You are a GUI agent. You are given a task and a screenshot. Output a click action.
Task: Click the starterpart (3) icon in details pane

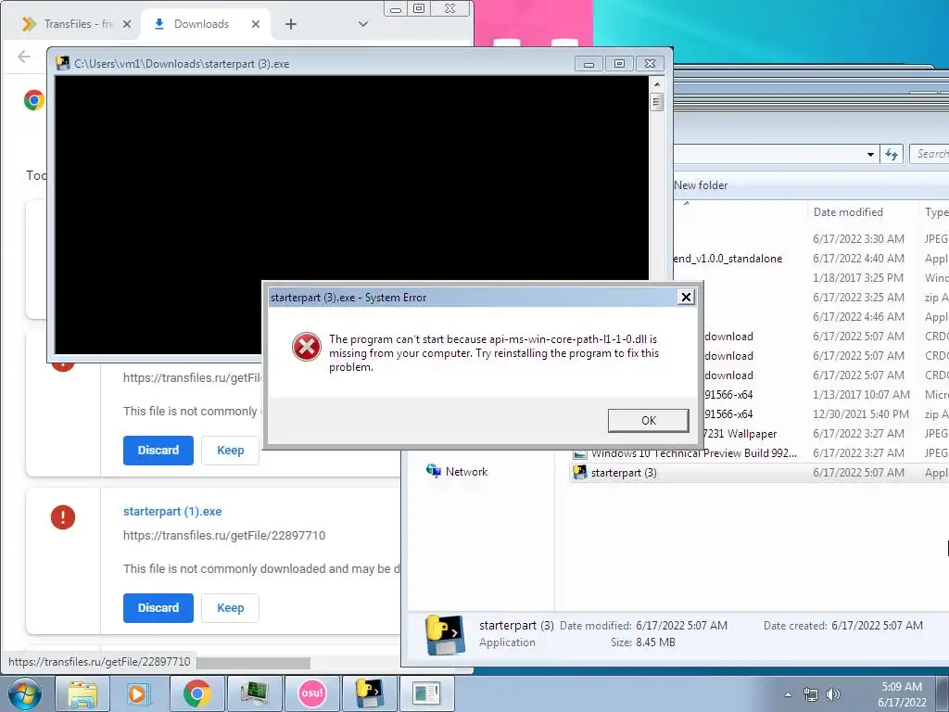[446, 635]
